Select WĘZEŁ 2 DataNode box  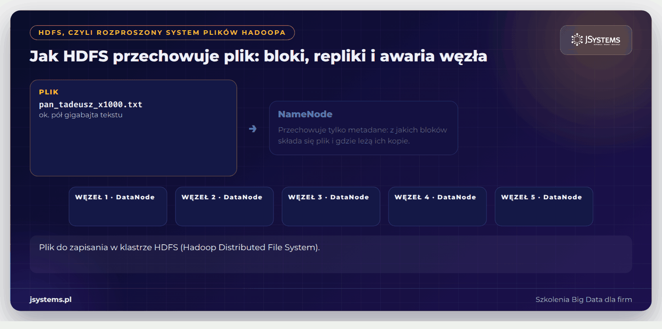(x=224, y=206)
